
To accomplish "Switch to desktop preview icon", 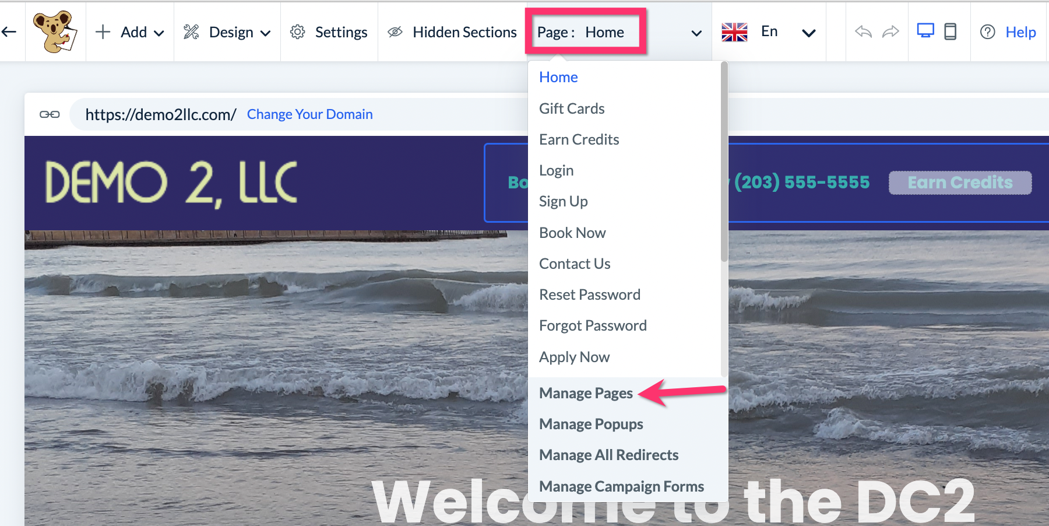I will click(925, 31).
